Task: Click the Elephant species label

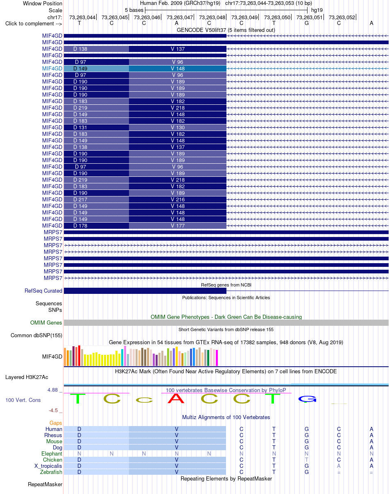Action: (x=52, y=453)
